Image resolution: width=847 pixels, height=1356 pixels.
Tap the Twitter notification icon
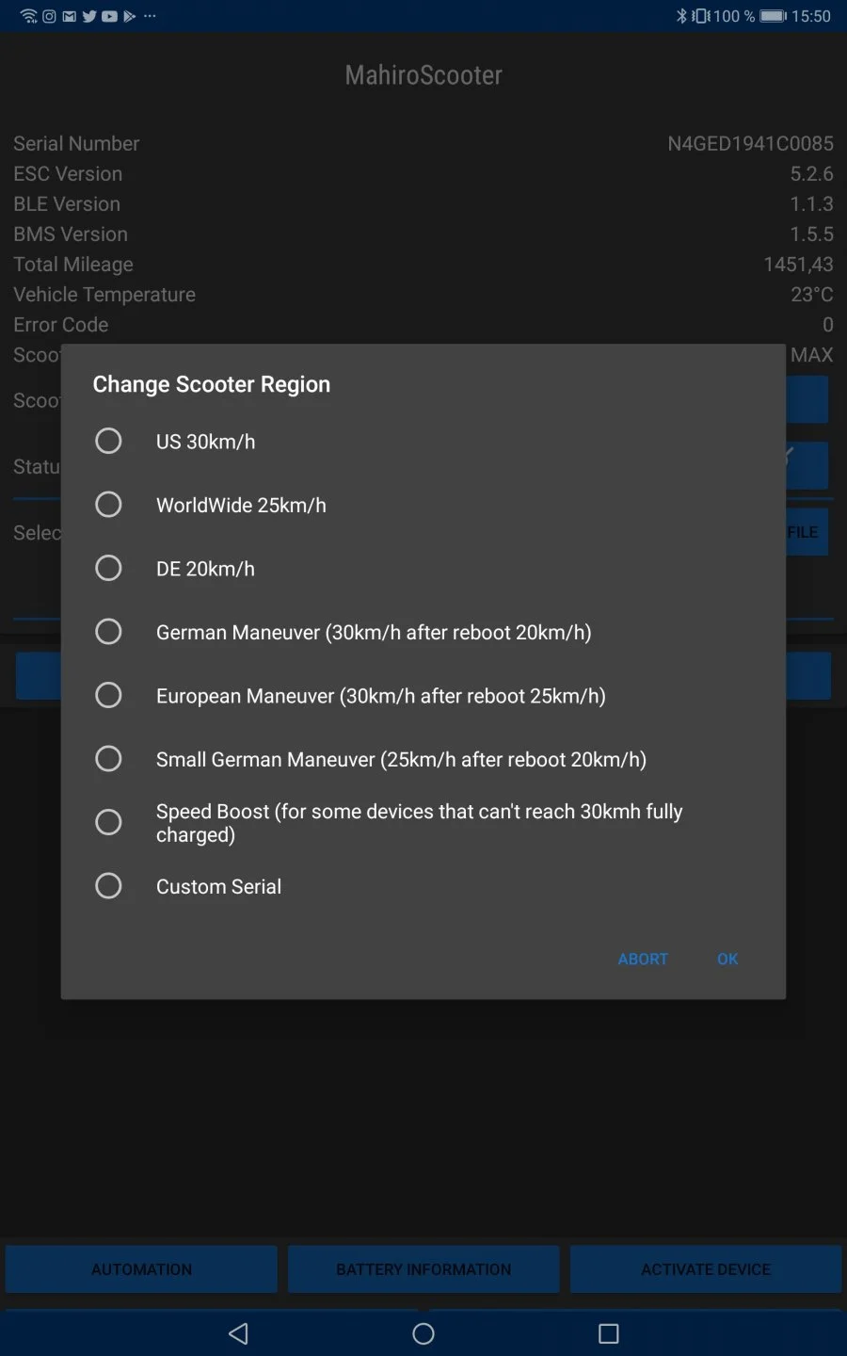89,16
